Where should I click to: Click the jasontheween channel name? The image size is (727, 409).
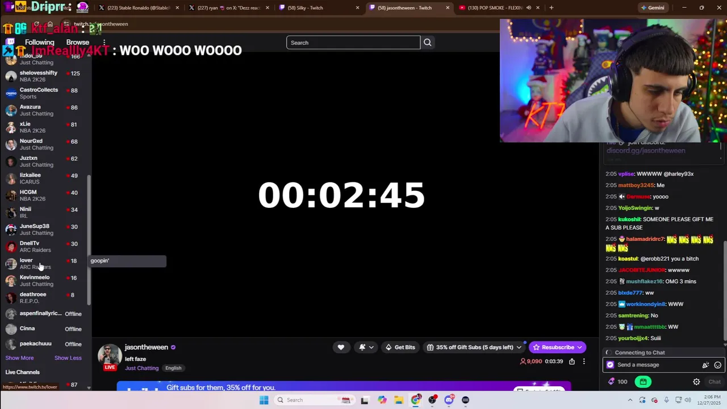pyautogui.click(x=147, y=347)
